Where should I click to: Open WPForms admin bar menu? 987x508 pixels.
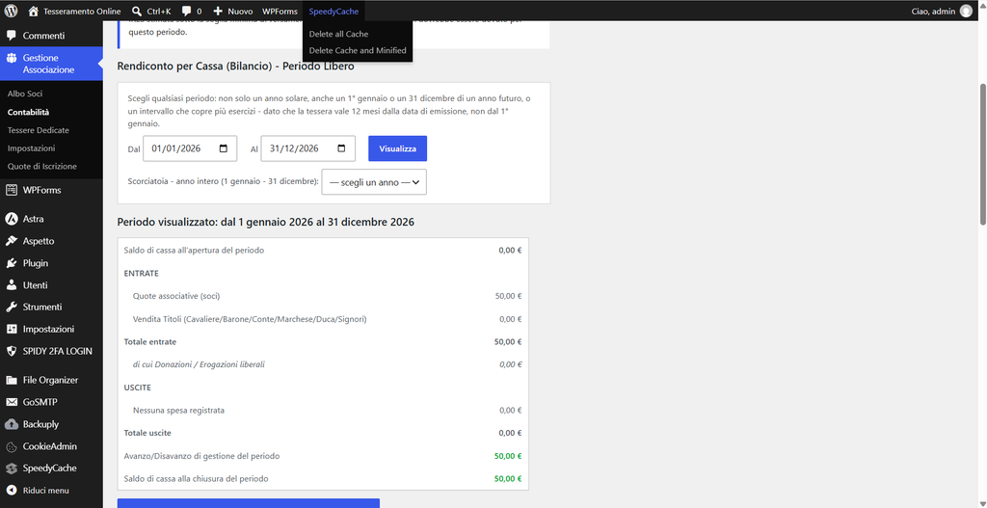coord(280,11)
